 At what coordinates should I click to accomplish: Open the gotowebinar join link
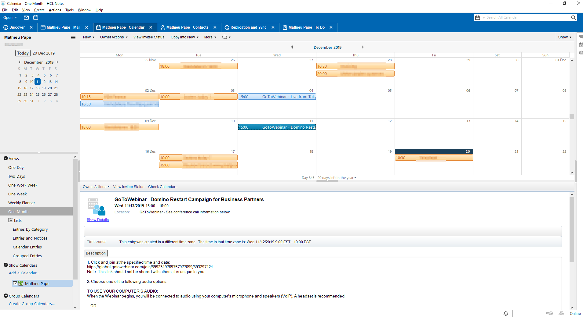point(150,267)
